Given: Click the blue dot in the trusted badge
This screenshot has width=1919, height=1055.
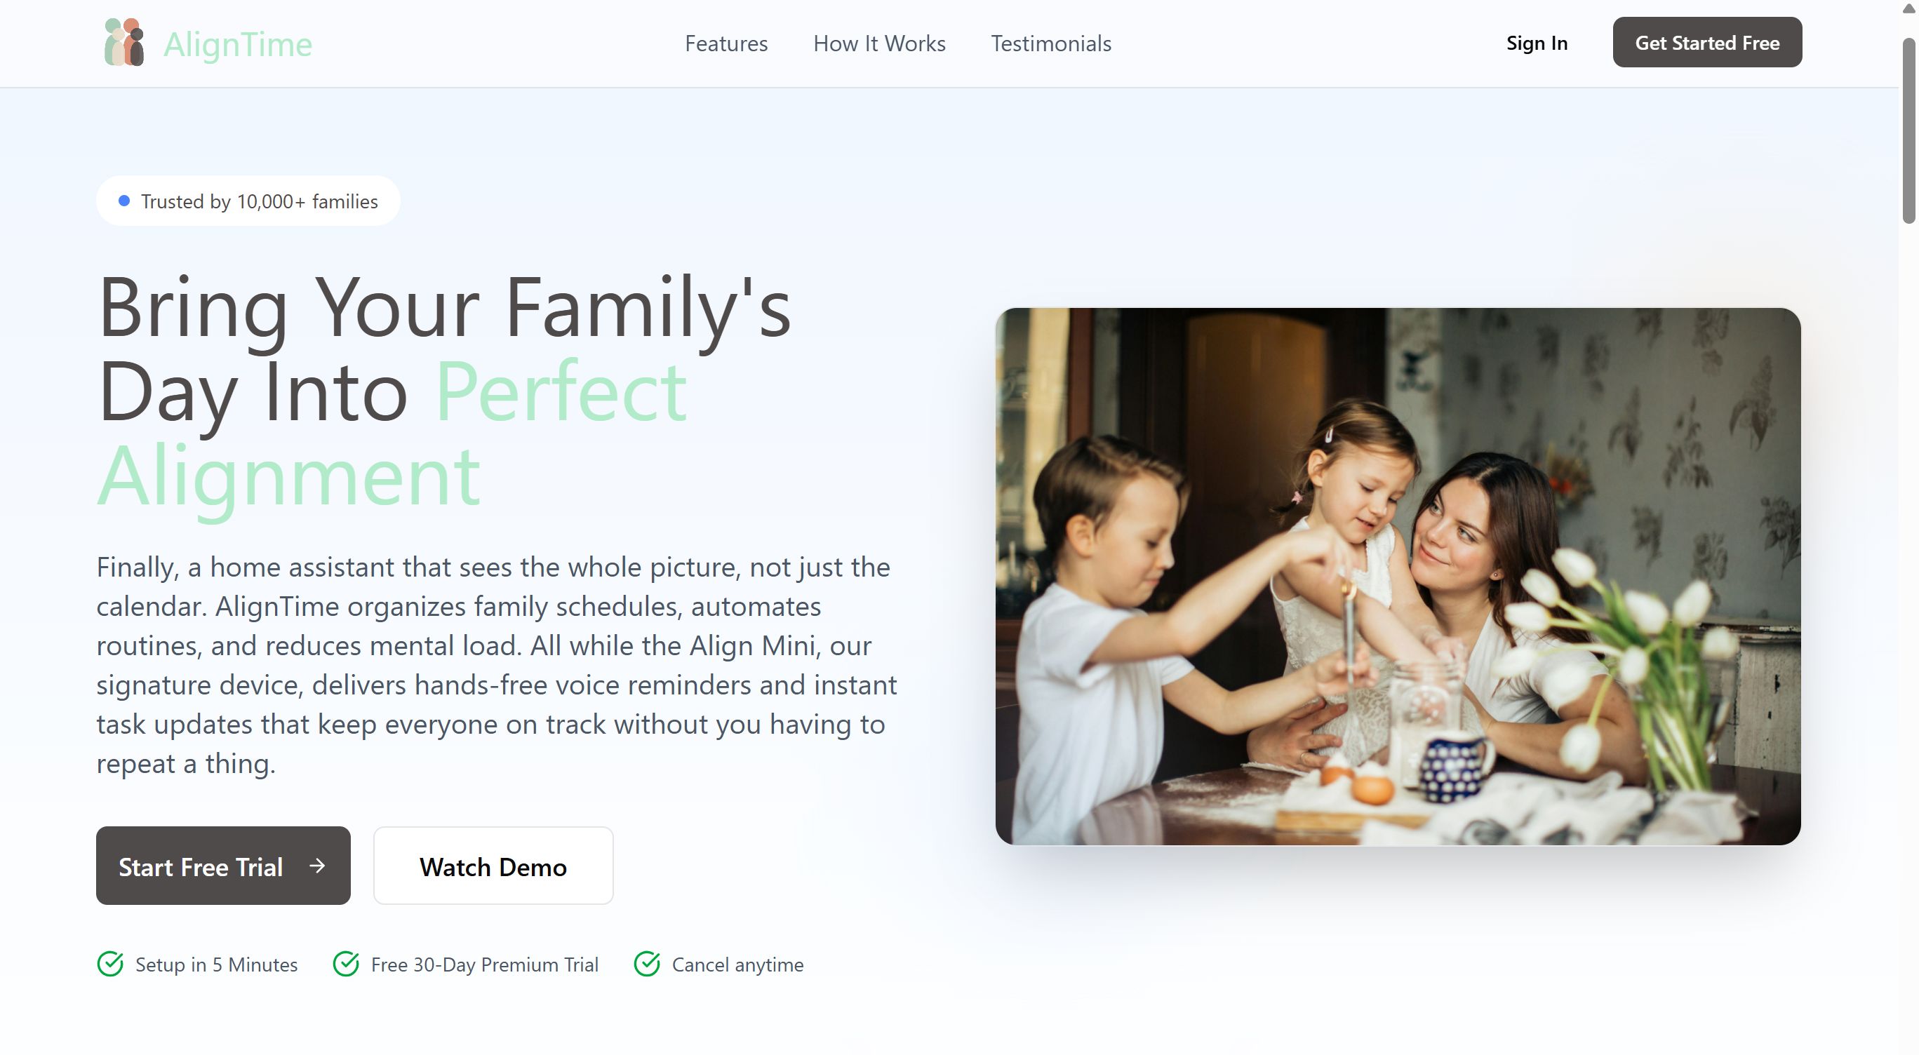Looking at the screenshot, I should pyautogui.click(x=124, y=201).
